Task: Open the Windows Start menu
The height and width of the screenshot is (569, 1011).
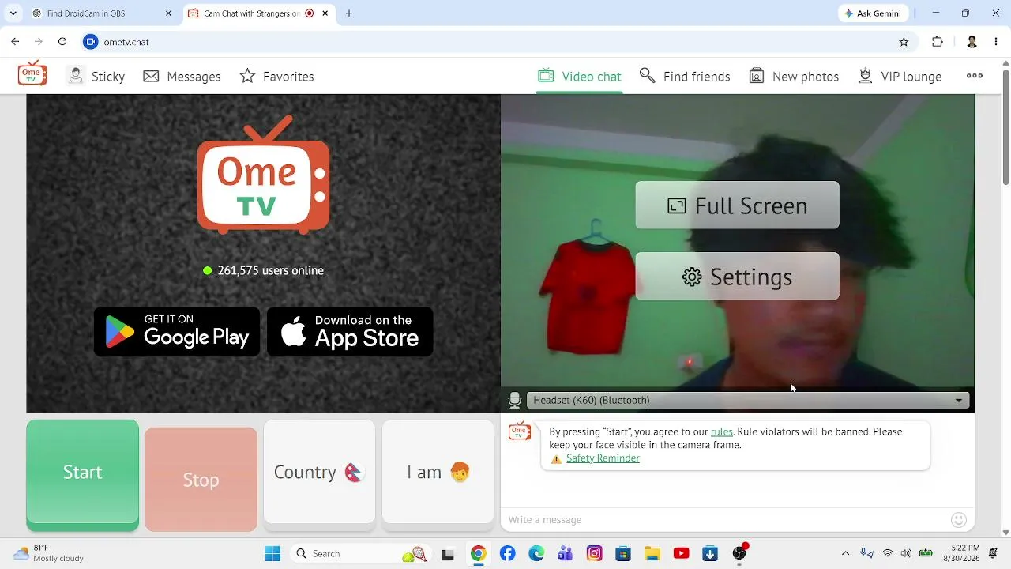Action: 272,554
